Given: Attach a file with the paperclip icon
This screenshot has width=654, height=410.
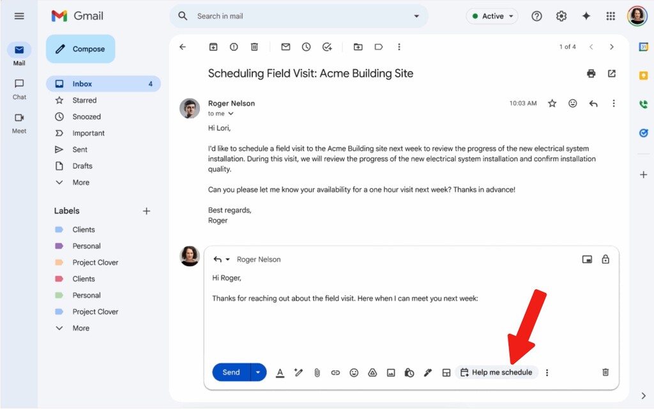Looking at the screenshot, I should pos(317,372).
